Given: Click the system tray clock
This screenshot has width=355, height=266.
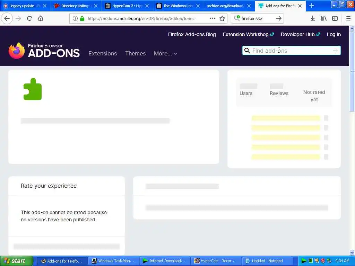Looking at the screenshot, I should coord(342,261).
